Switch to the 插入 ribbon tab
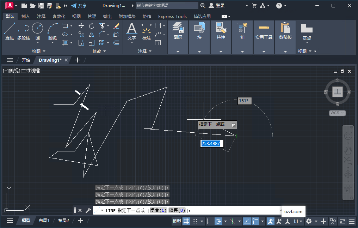This screenshot has height=228, width=358. click(26, 16)
